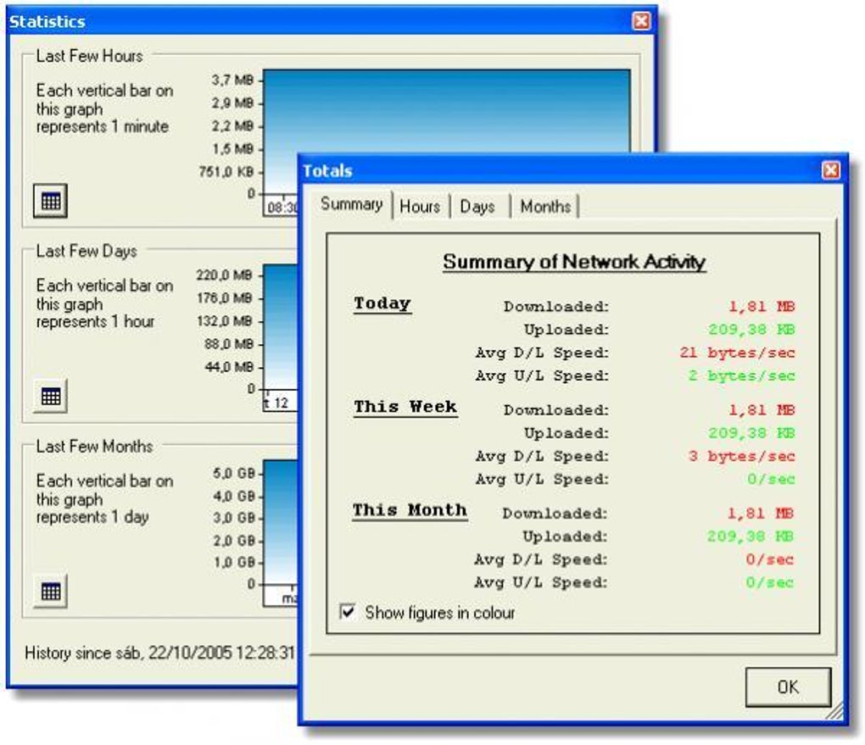Close the Statistics window

coord(641,21)
